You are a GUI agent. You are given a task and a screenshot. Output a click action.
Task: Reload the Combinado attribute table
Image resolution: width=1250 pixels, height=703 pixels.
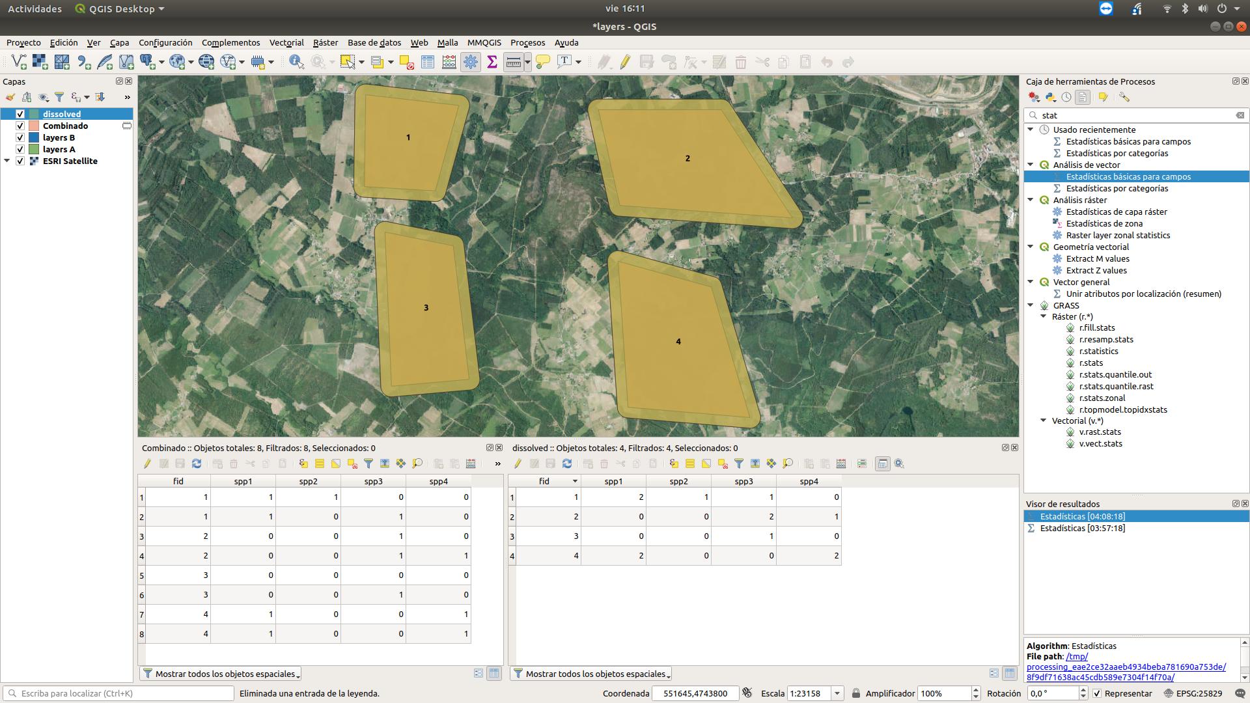[197, 463]
